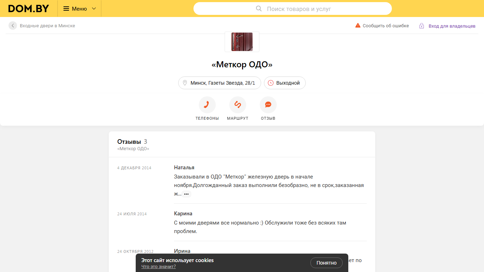
Task: Click the «Меткор ОДО» page title
Action: pos(242,65)
